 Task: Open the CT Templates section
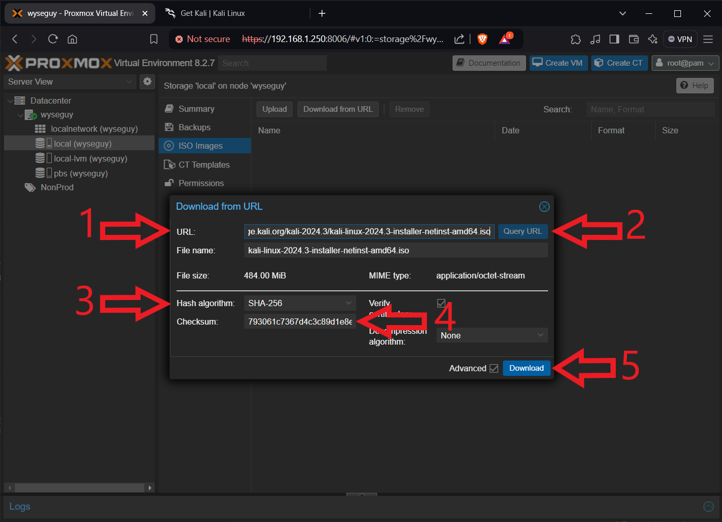click(205, 165)
